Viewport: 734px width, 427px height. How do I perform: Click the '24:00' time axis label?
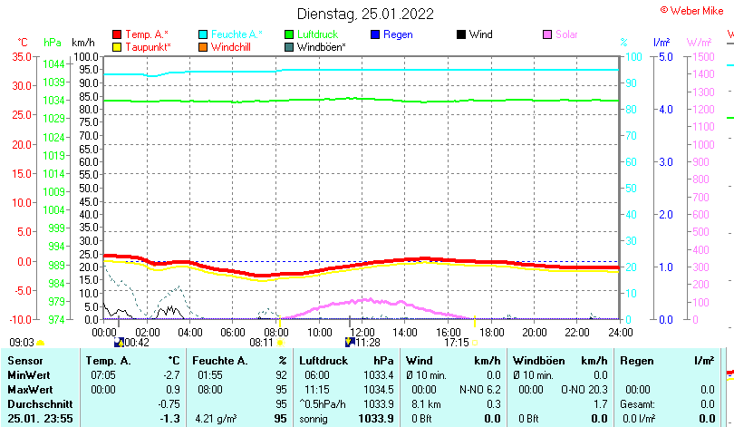click(620, 333)
